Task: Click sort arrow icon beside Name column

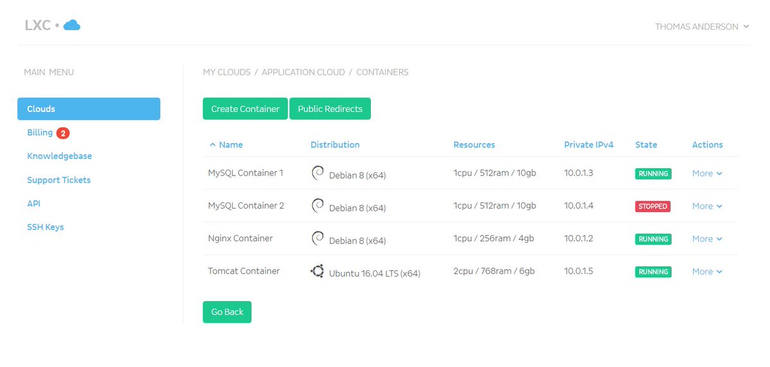Action: click(x=212, y=145)
